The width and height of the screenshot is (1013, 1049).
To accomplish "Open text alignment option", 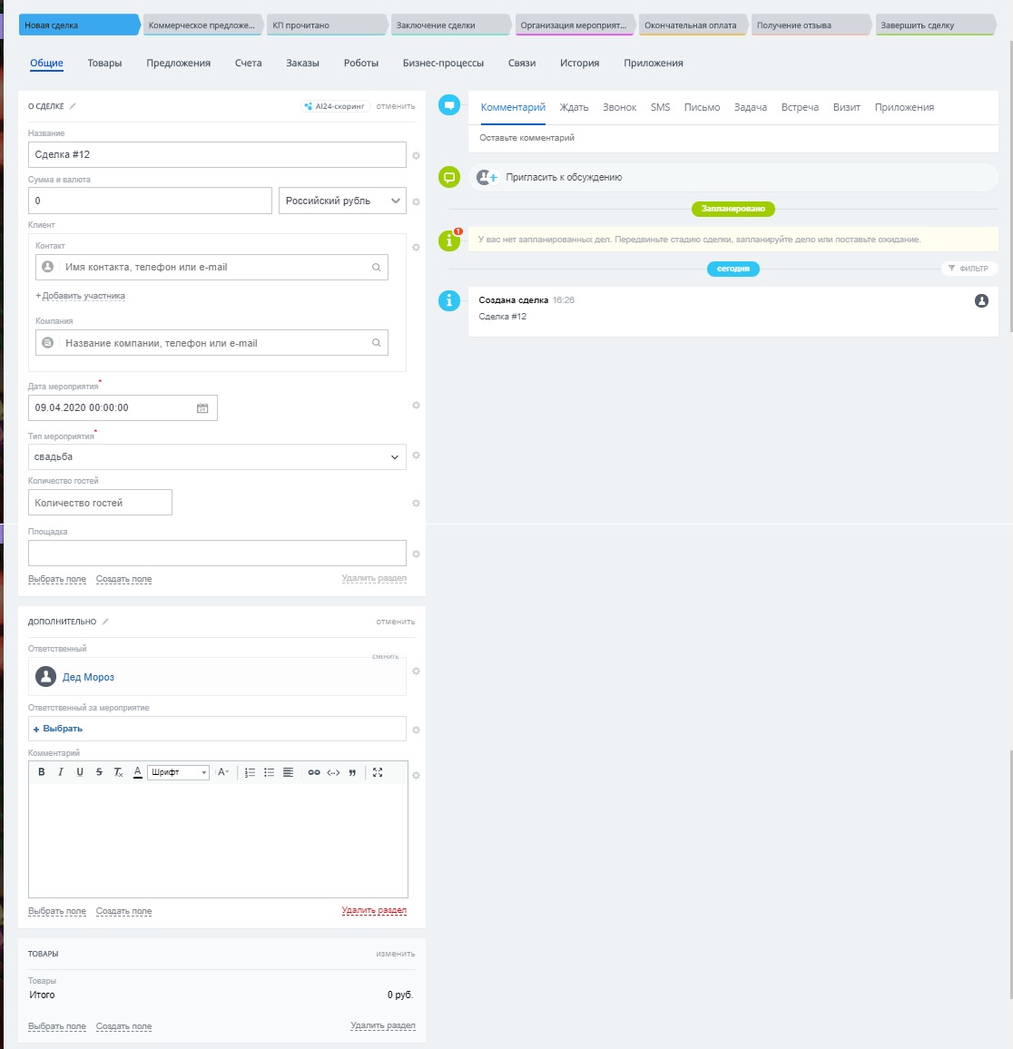I will coord(288,772).
